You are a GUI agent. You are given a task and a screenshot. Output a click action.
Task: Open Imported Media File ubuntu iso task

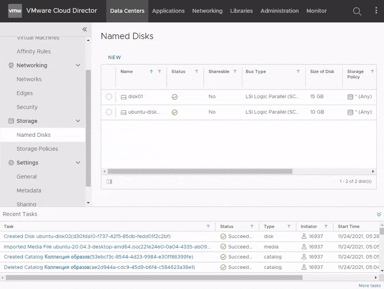pyautogui.click(x=107, y=247)
